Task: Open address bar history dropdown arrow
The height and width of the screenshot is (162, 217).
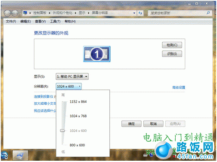Action: 134,13
